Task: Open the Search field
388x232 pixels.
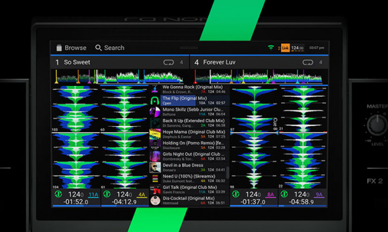Action: [x=110, y=48]
